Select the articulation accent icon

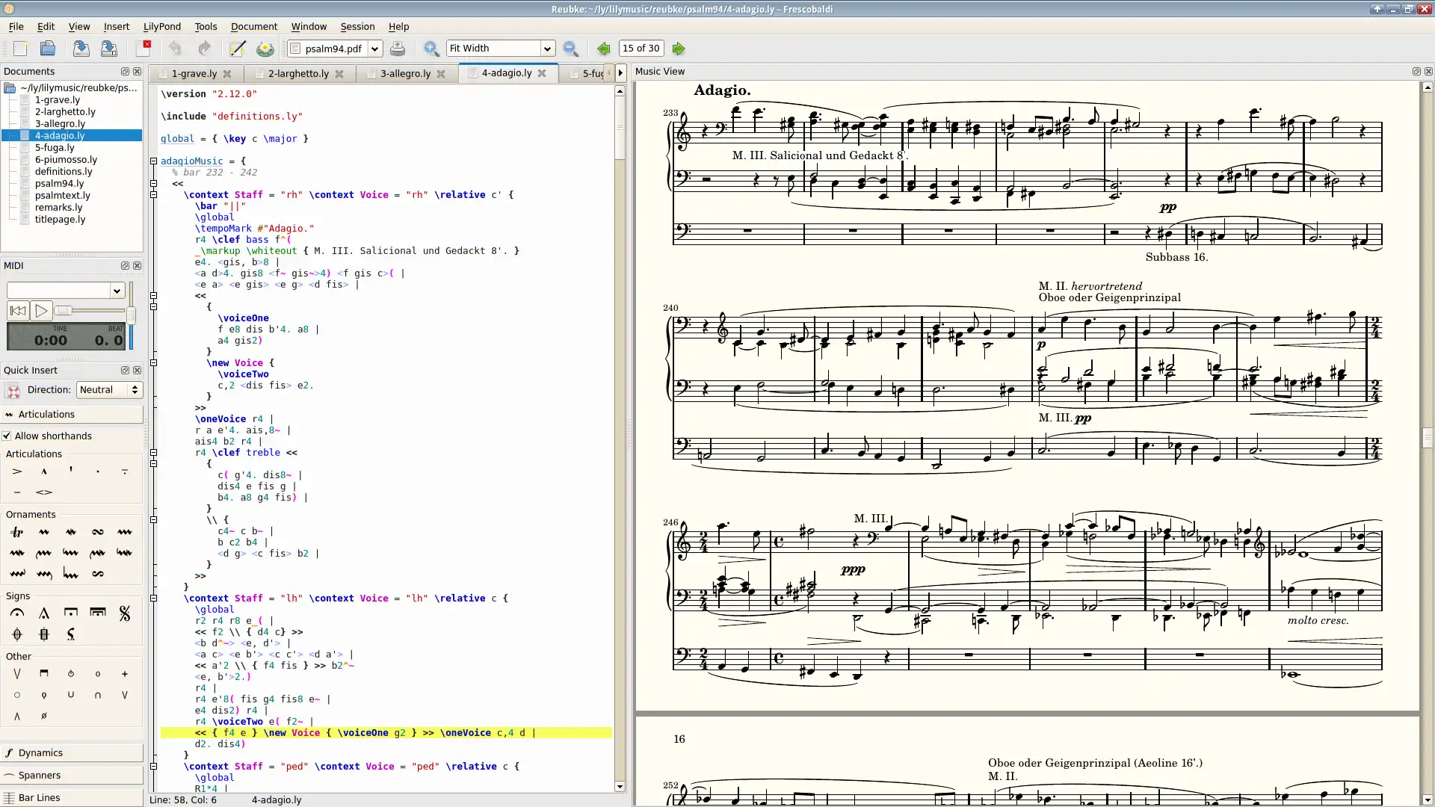point(16,472)
